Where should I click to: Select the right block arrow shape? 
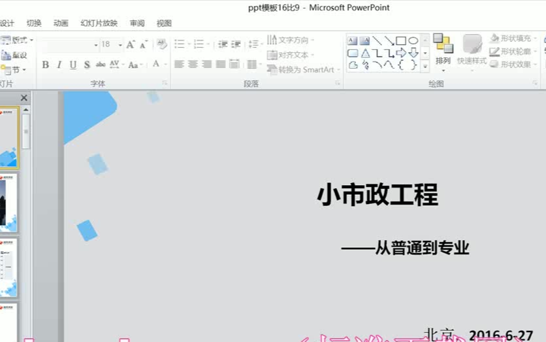point(401,53)
